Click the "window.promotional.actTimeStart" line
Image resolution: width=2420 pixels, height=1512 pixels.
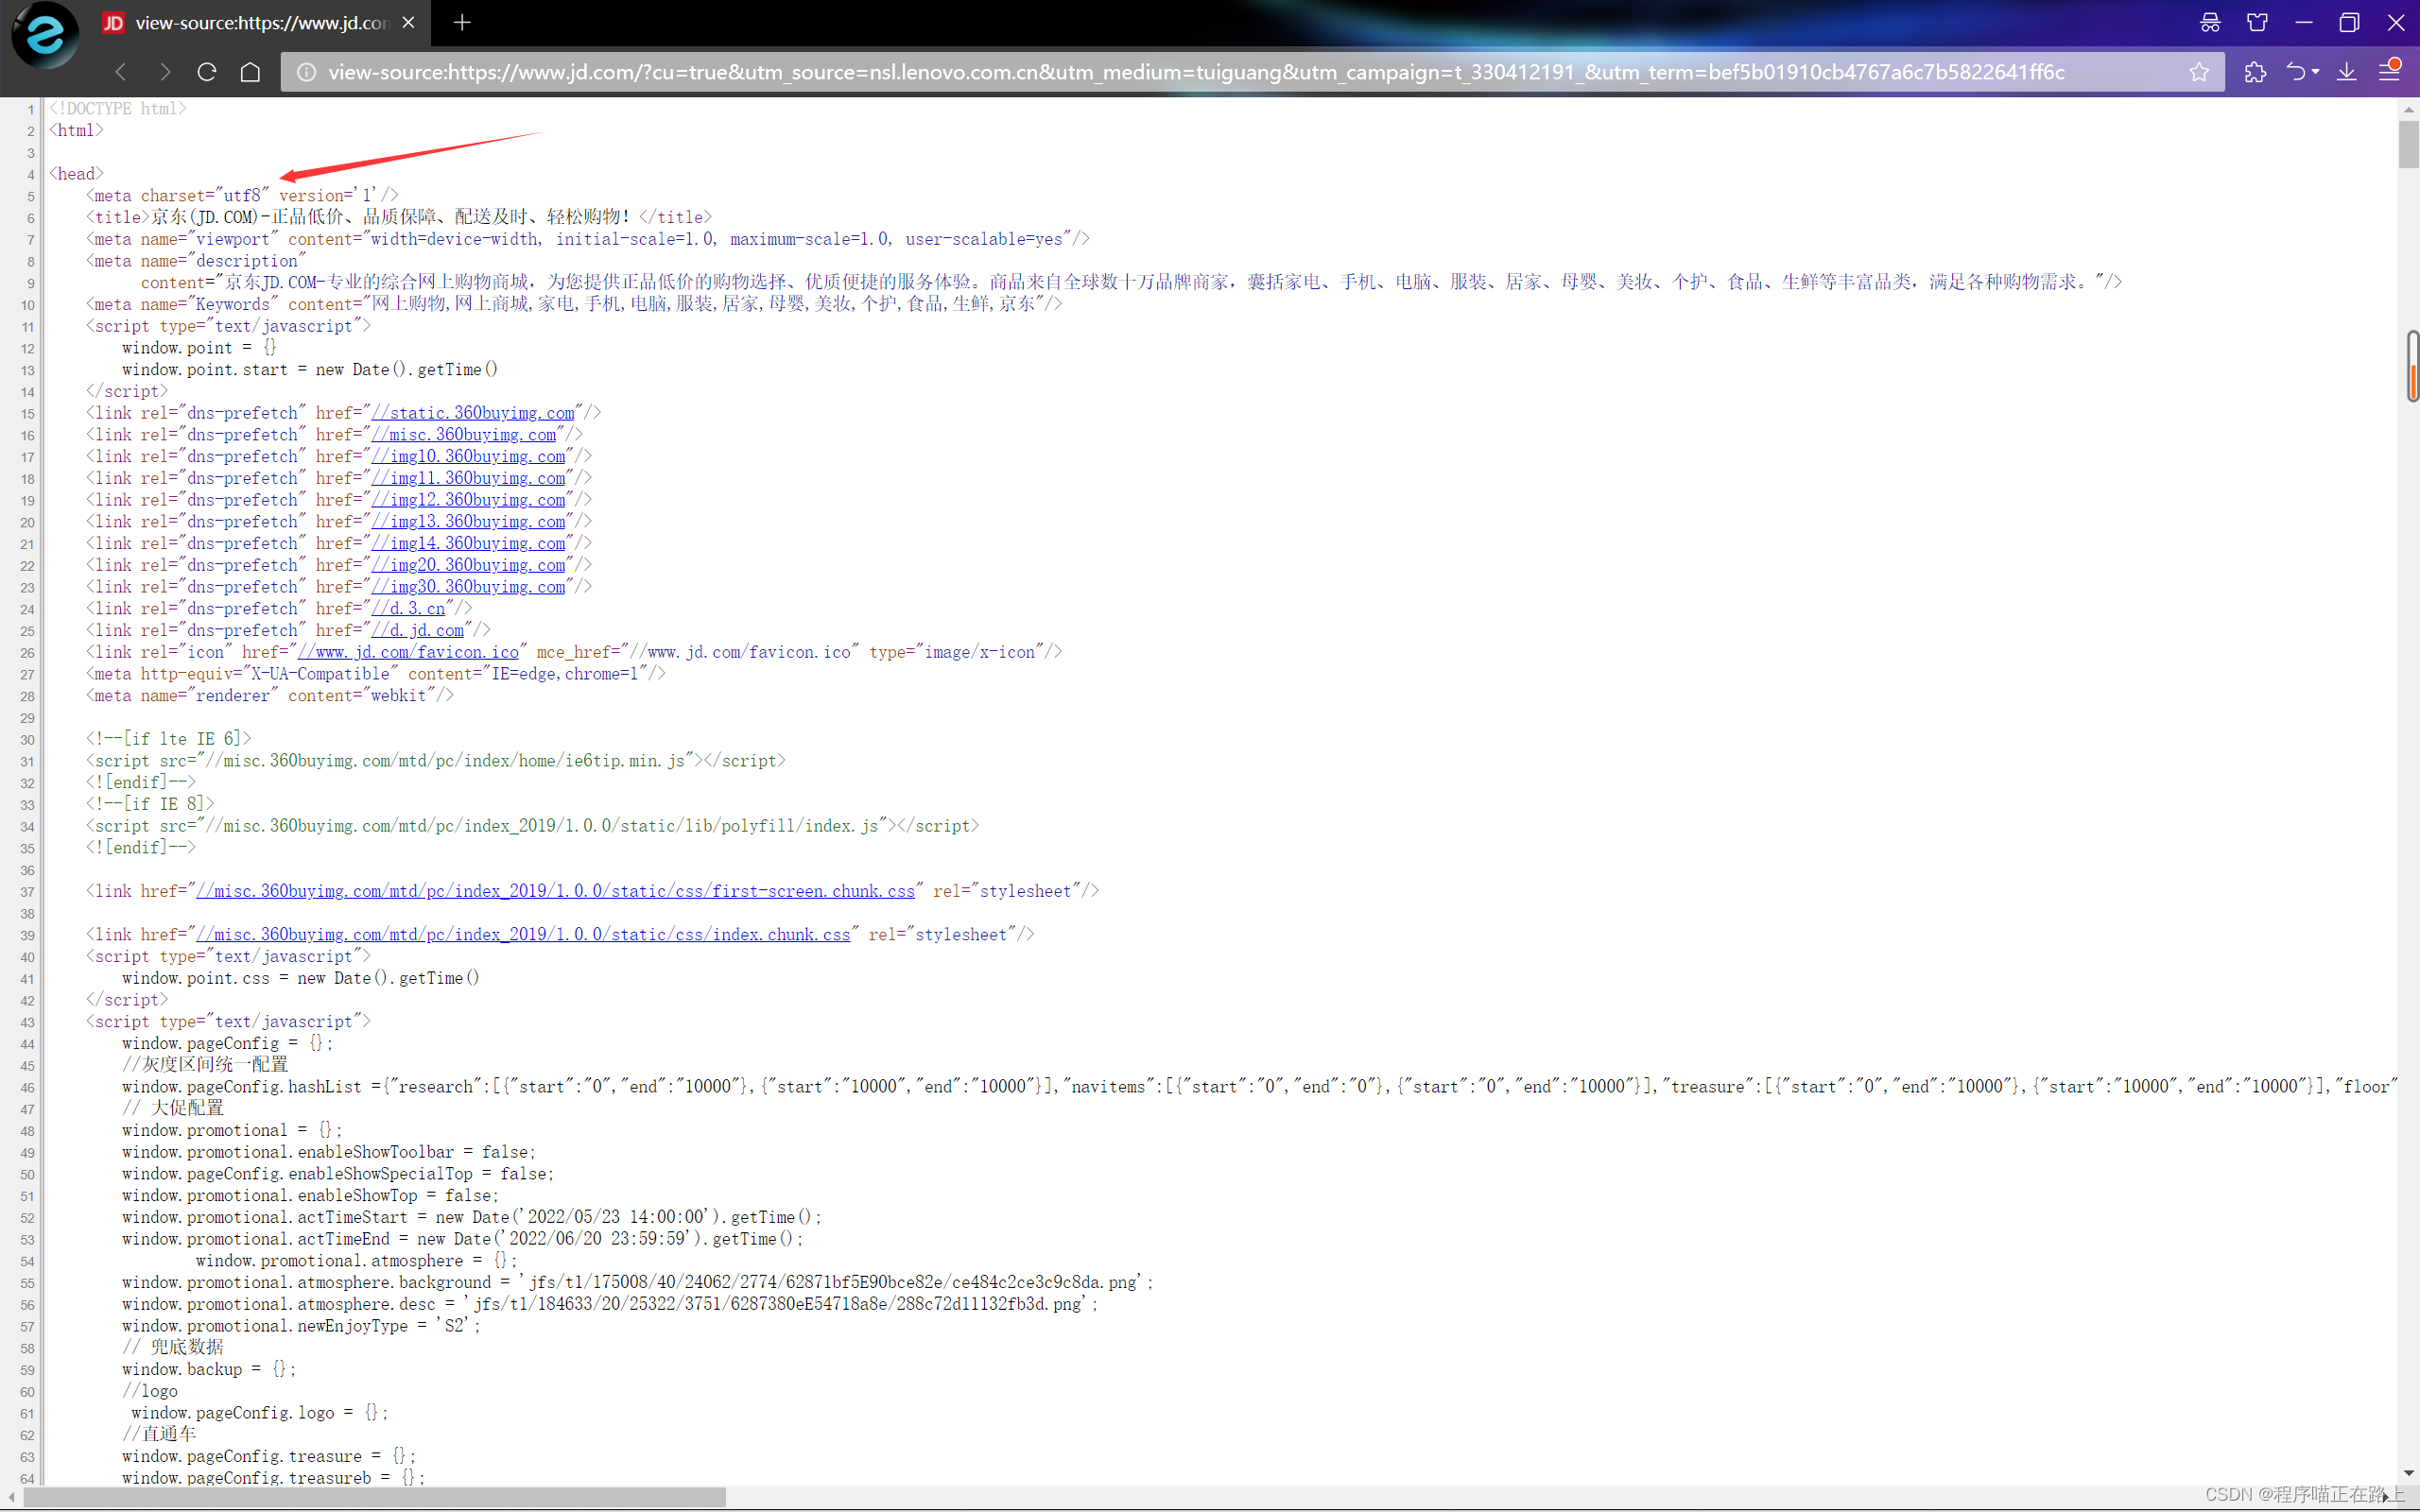[472, 1218]
